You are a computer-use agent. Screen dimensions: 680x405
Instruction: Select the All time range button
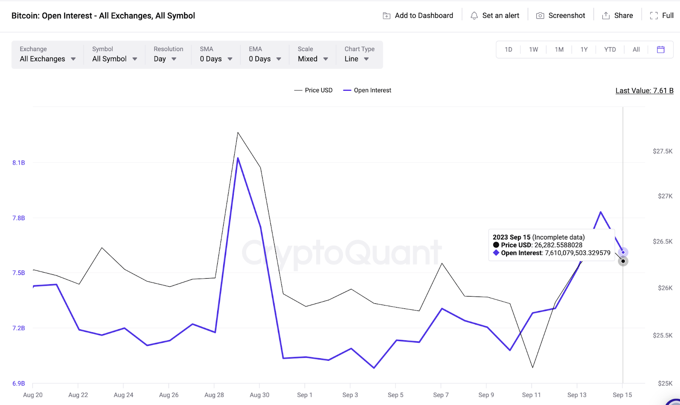[x=636, y=49]
